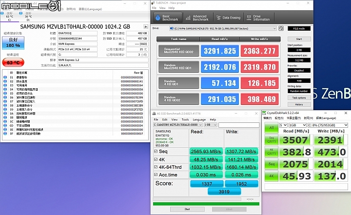Click the status circle of SMART attribute 06

5,98
